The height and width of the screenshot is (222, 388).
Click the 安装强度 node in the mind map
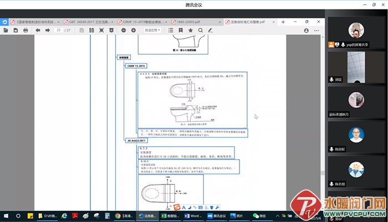coord(124,58)
